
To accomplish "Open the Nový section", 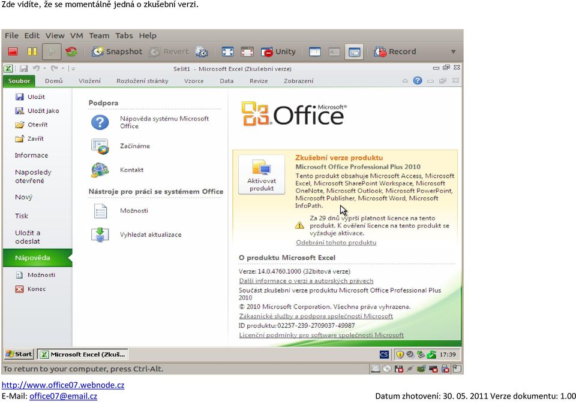I will coord(23,197).
